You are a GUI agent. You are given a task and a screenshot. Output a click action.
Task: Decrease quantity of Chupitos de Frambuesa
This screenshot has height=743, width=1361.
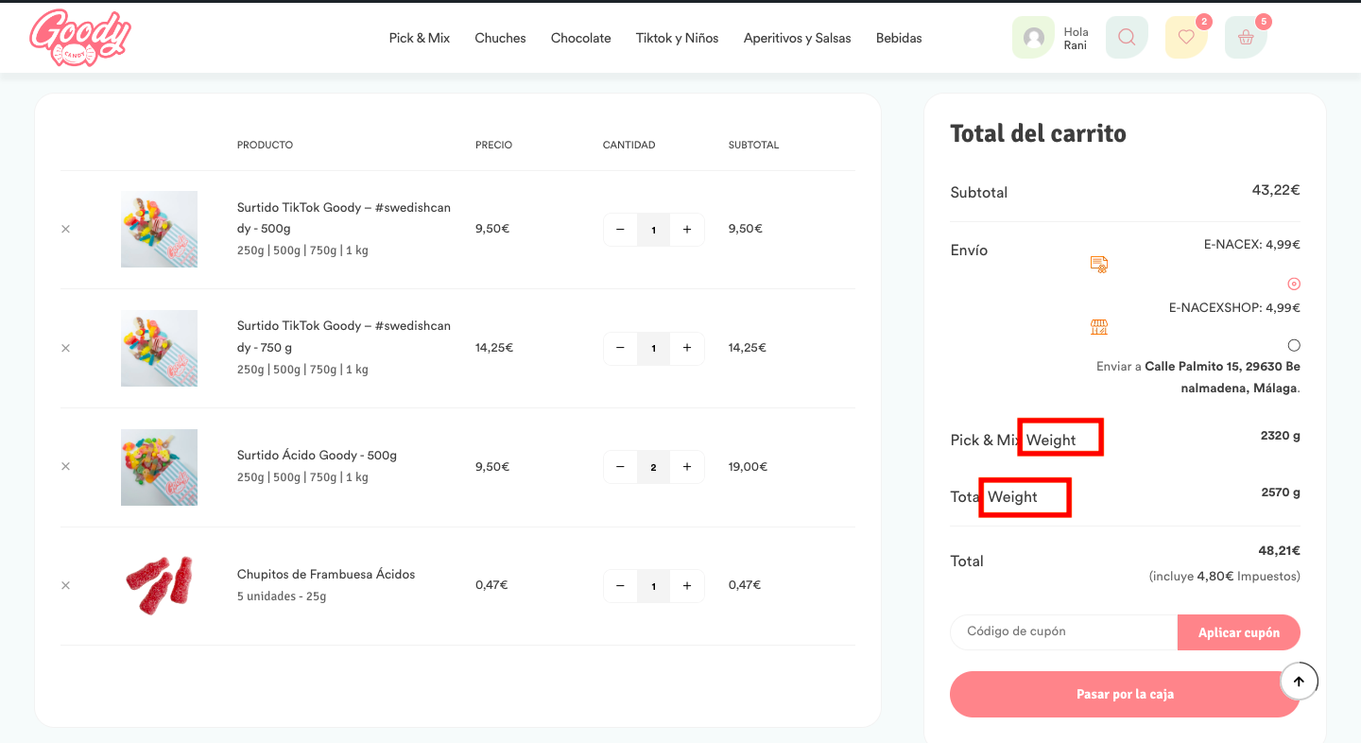620,586
